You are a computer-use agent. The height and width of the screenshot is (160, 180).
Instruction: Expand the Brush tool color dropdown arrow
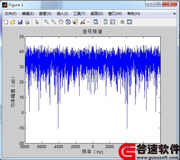(x=88, y=22)
